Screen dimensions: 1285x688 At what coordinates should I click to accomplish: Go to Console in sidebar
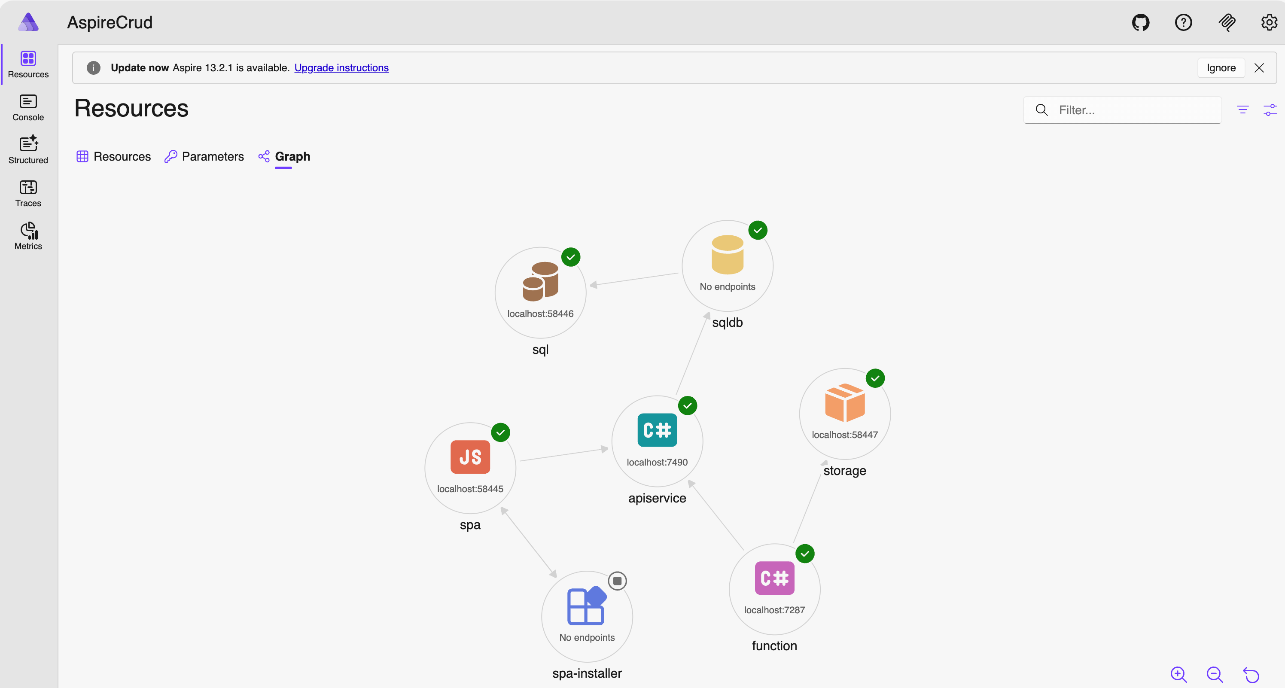[28, 108]
